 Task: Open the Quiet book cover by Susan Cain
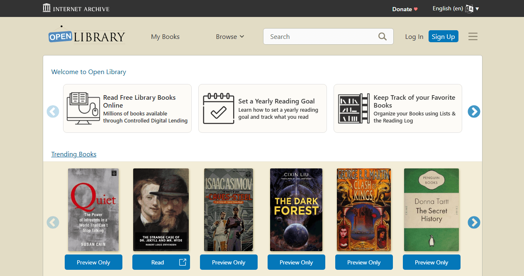pos(93,210)
